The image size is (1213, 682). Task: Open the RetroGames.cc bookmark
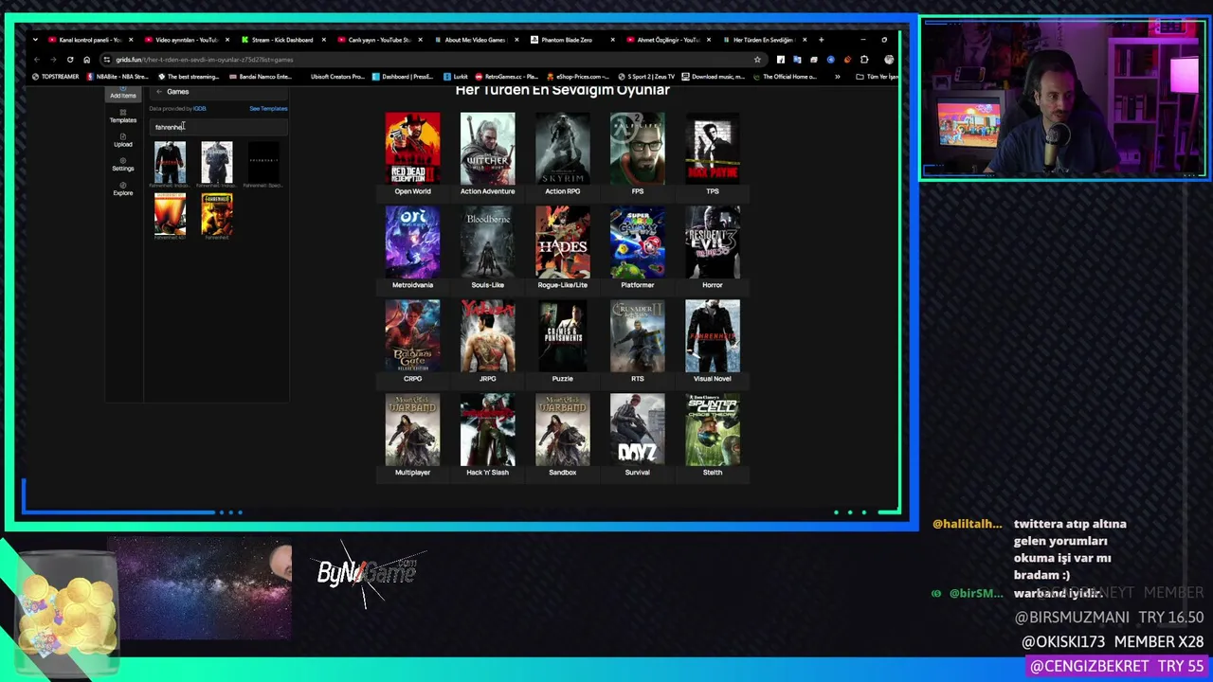point(507,77)
